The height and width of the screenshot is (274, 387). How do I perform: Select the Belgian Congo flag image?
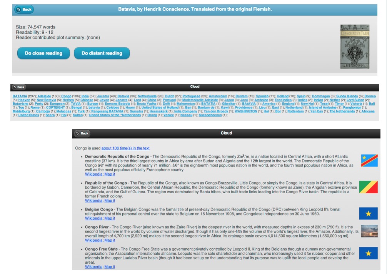(x=369, y=213)
